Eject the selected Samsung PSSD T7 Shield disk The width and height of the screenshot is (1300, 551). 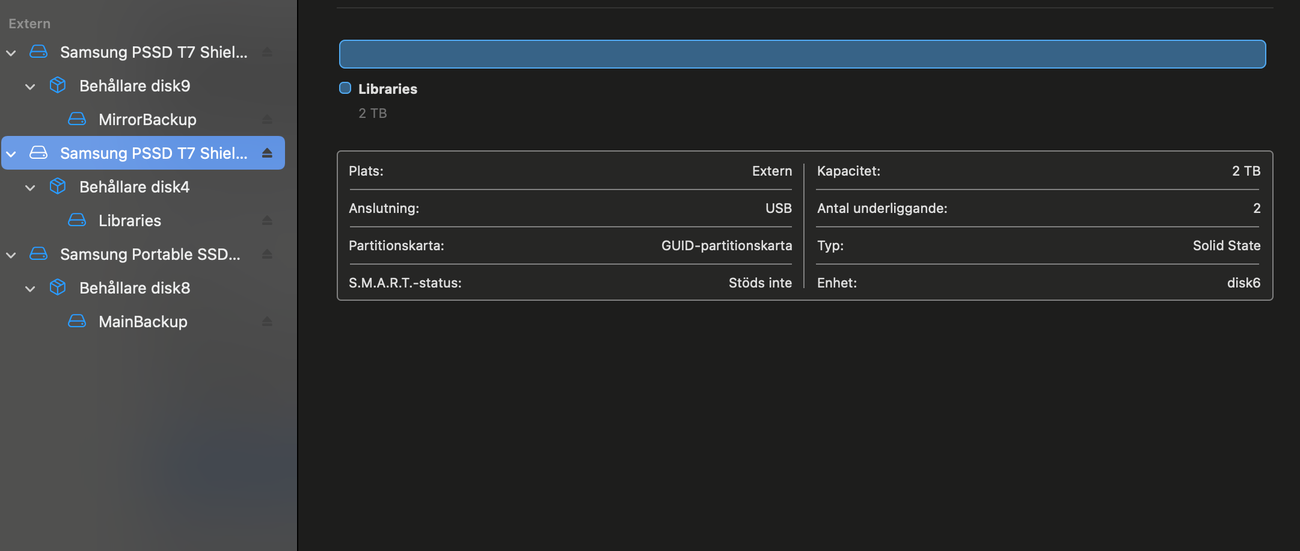click(x=268, y=153)
